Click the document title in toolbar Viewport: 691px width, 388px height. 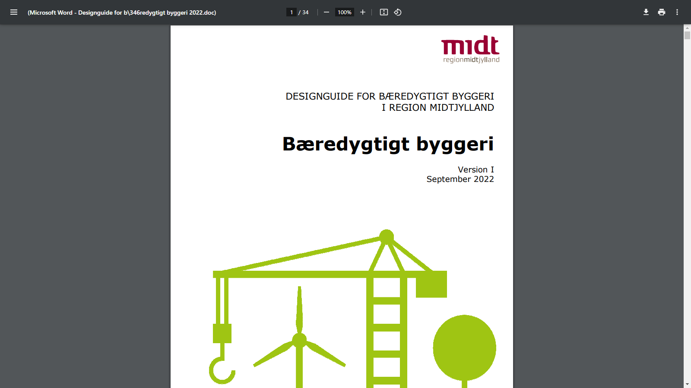click(x=122, y=13)
